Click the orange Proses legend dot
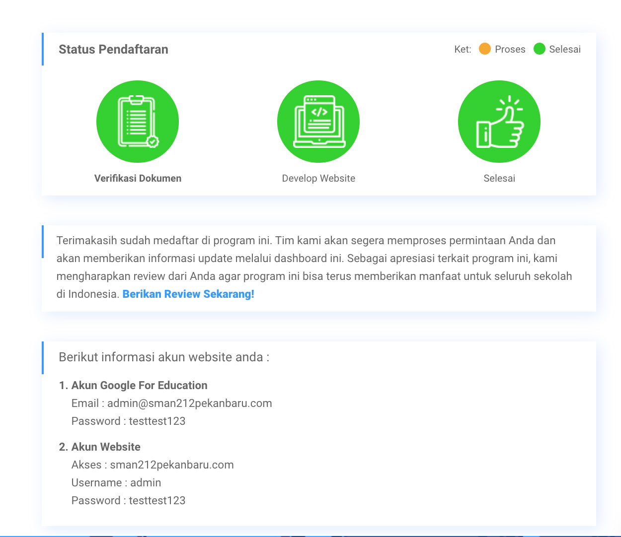Viewport: 621px width, 537px height. point(484,49)
